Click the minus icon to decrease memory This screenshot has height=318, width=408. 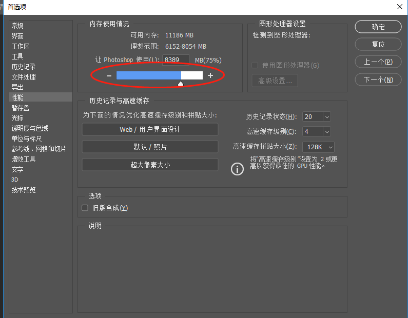[109, 76]
